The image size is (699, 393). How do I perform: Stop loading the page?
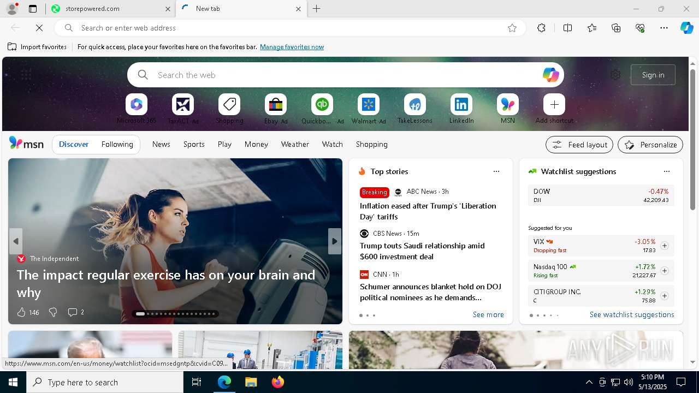click(x=39, y=28)
